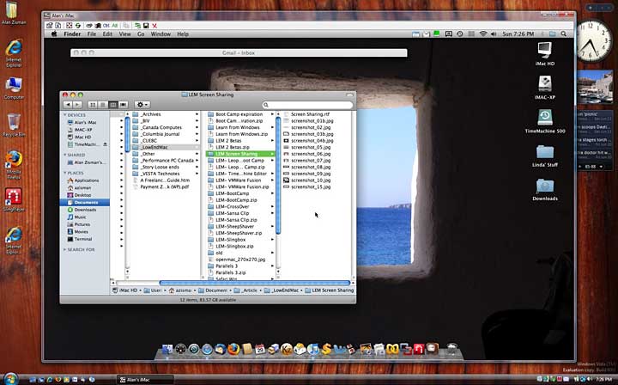Open the View menu
The width and height of the screenshot is (618, 385).
pyautogui.click(x=125, y=34)
